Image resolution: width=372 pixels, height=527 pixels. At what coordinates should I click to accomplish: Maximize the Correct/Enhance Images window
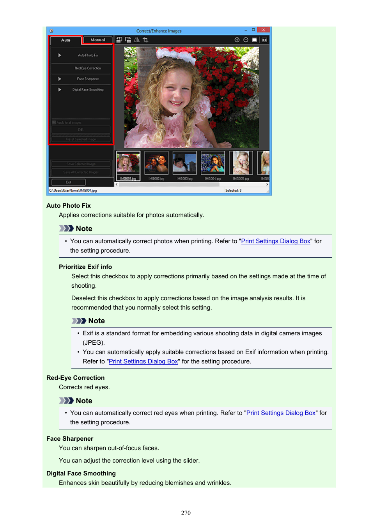click(x=253, y=30)
